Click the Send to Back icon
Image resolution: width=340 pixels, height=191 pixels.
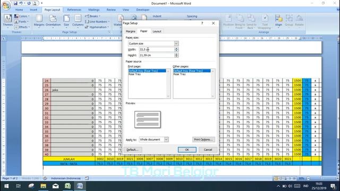[x=251, y=21]
